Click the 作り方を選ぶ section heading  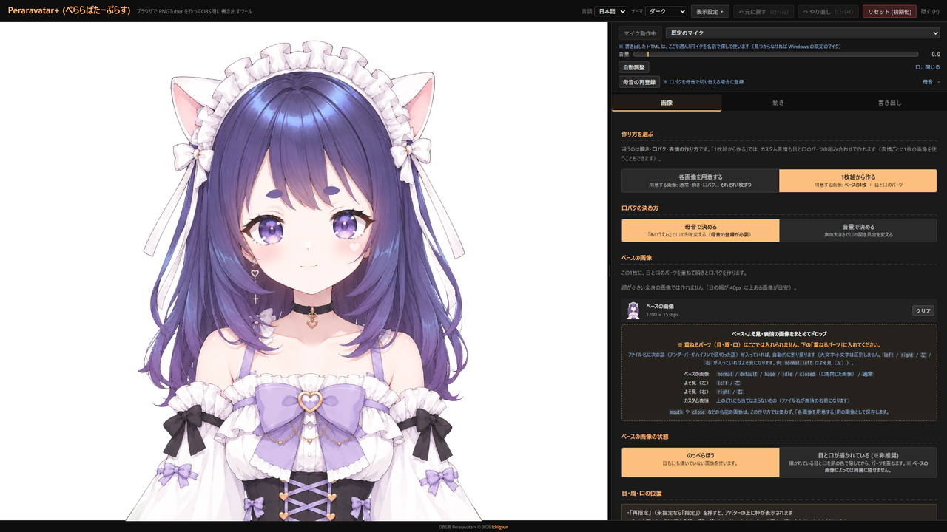[638, 134]
